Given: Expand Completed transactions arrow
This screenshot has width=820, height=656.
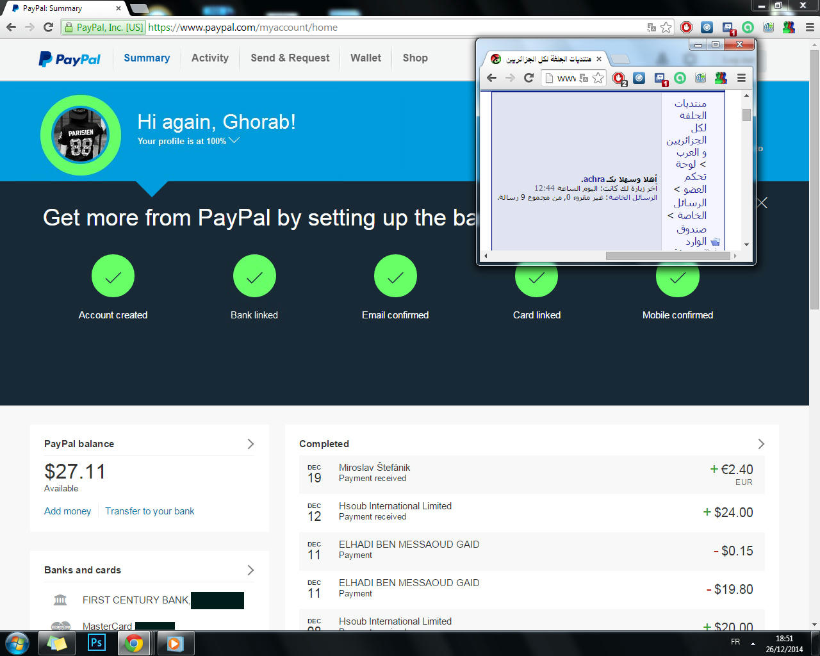Looking at the screenshot, I should tap(761, 444).
